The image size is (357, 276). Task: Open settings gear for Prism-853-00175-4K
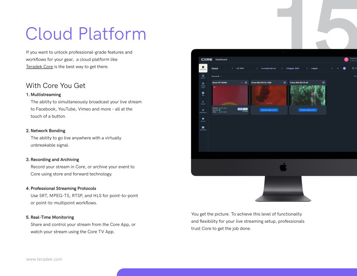pos(324,82)
